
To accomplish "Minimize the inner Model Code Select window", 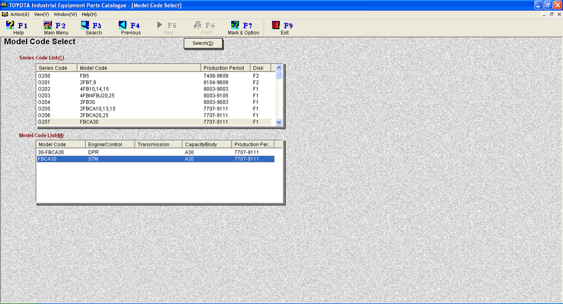I will coord(545,14).
